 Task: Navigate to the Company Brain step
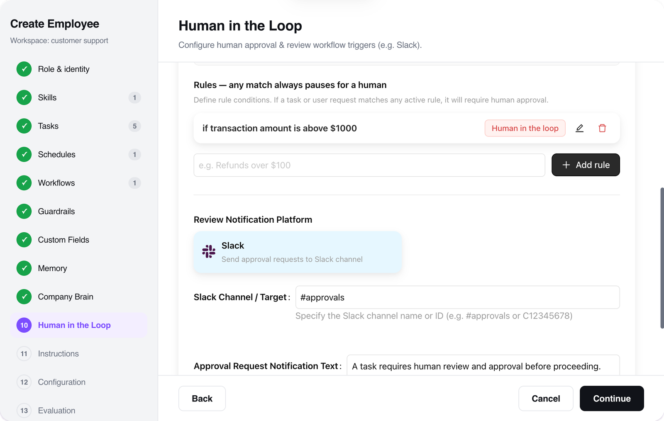(79, 297)
